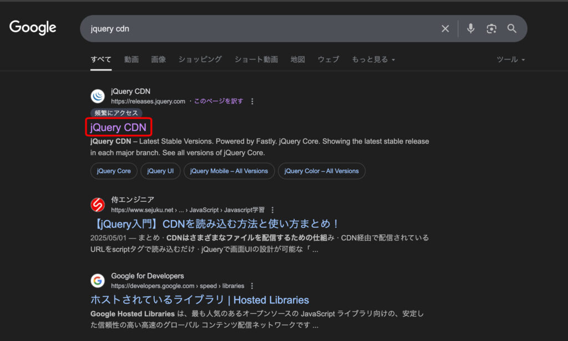Switch to the 画像 tab
Screen dimensions: 568x341
click(x=158, y=59)
